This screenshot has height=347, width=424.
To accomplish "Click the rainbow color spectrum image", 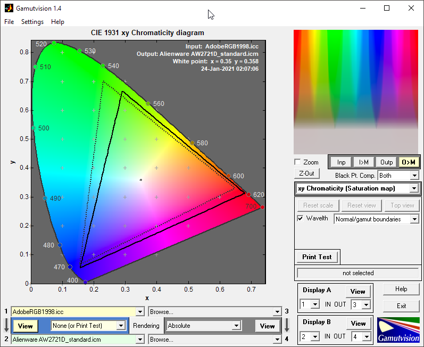I will click(356, 92).
